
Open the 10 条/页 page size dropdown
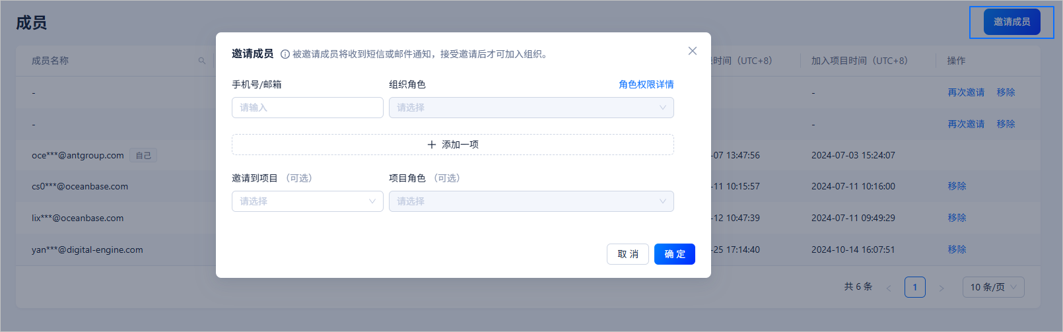pyautogui.click(x=994, y=287)
